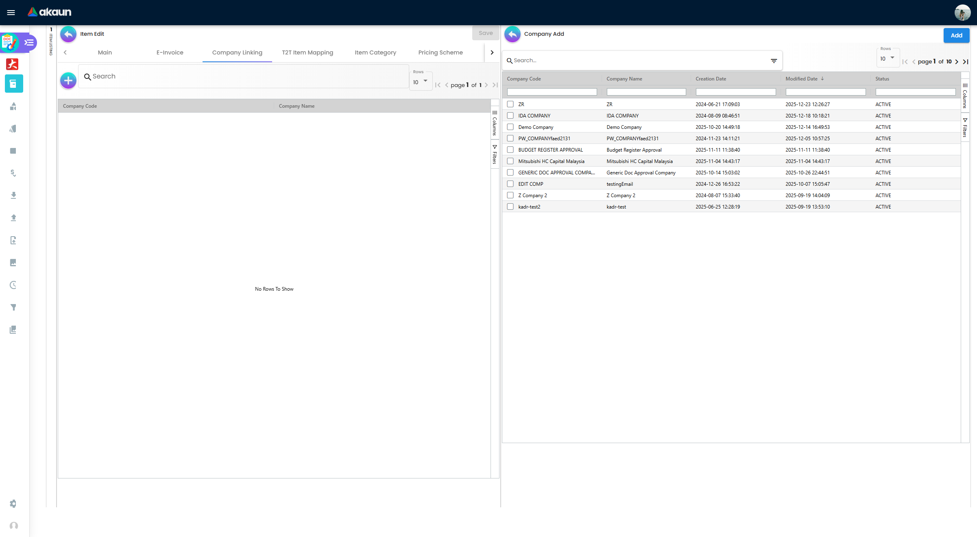Click the Company Code filter input

pos(552,92)
